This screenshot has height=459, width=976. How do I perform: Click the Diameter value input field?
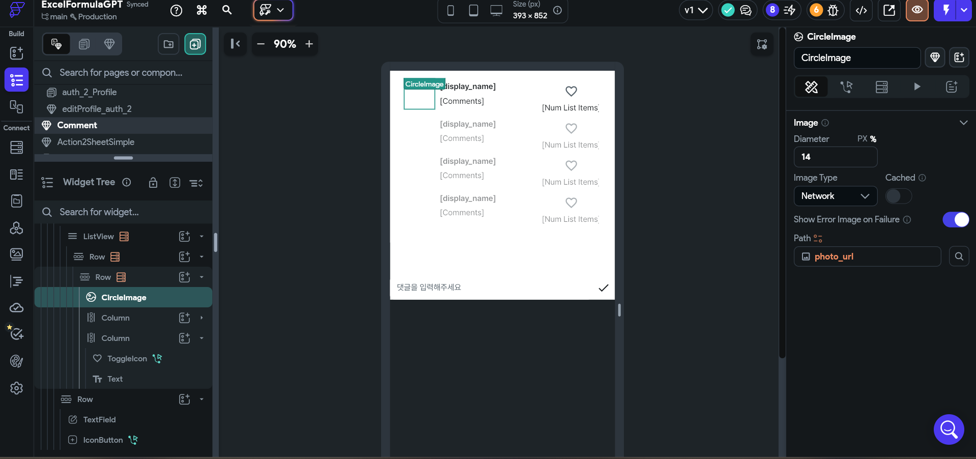click(836, 157)
